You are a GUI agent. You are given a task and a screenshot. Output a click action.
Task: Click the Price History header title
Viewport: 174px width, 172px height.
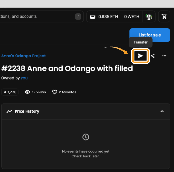(x=27, y=111)
